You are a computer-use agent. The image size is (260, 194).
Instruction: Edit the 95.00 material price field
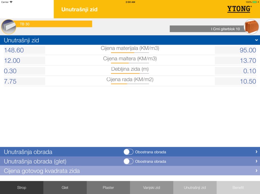(236, 50)
